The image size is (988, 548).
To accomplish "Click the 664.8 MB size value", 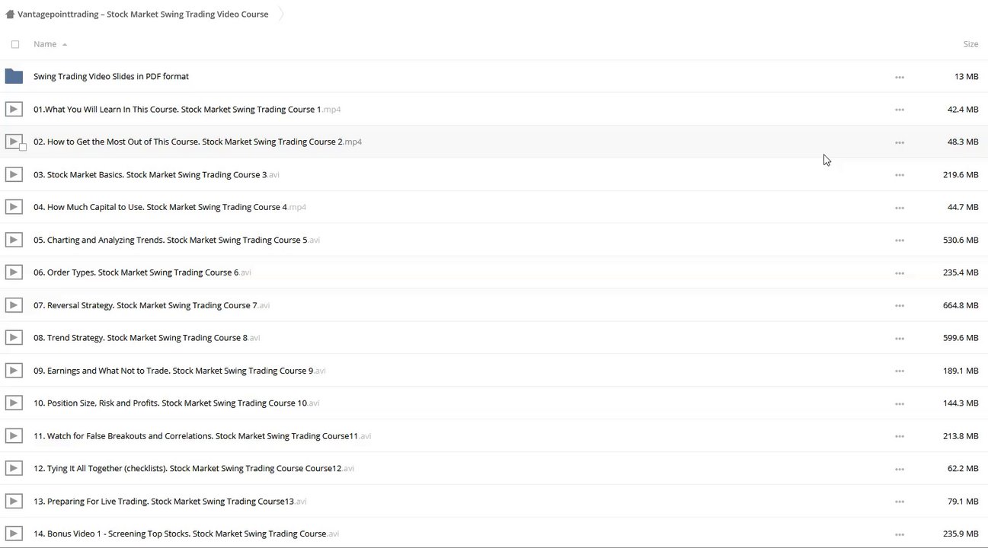I will [961, 305].
